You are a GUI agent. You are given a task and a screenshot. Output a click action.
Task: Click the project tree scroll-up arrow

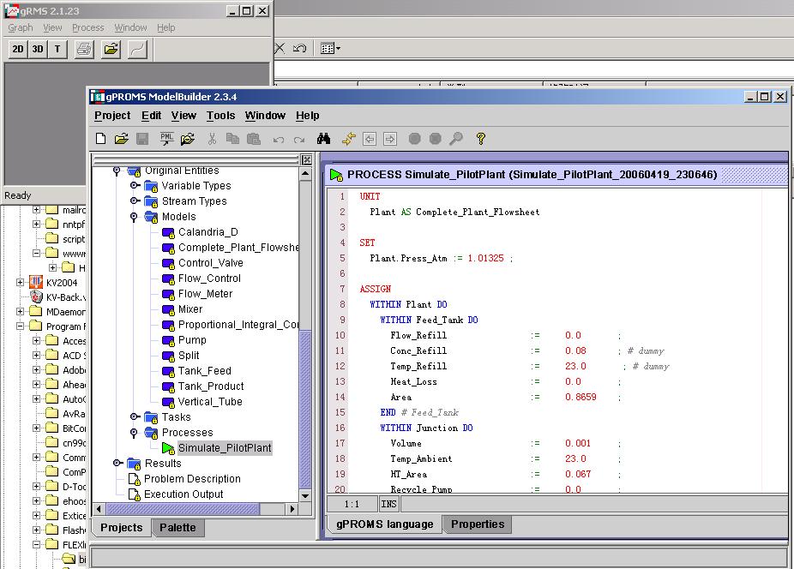pyautogui.click(x=305, y=174)
